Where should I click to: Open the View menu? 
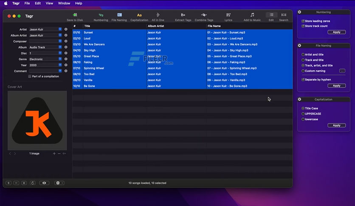point(49,3)
